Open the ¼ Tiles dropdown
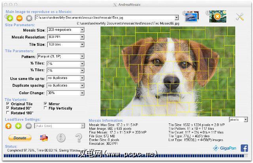253x163 pixels. pyautogui.click(x=82, y=70)
